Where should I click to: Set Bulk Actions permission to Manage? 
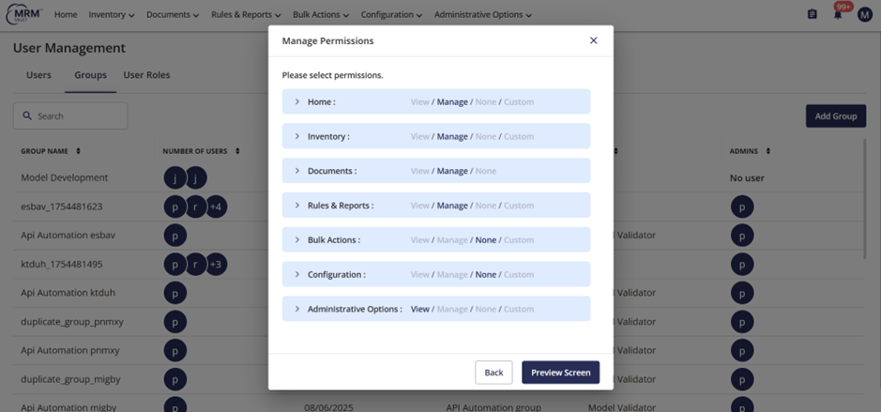[452, 240]
